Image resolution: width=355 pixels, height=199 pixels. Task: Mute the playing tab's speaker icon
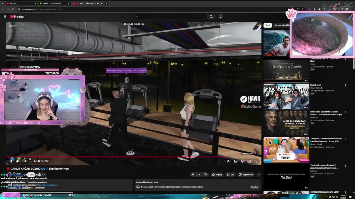(x=98, y=3)
